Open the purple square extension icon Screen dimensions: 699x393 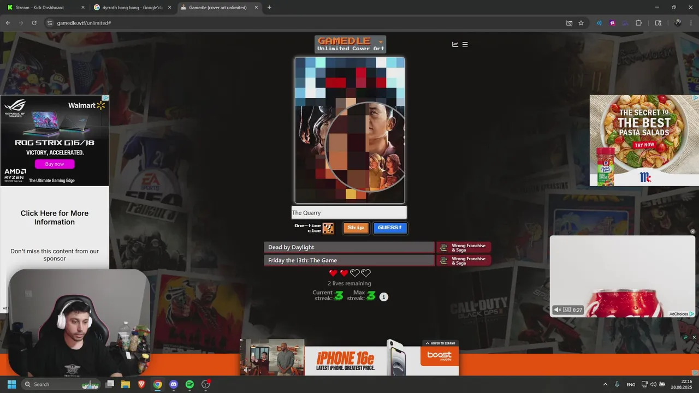(x=612, y=23)
